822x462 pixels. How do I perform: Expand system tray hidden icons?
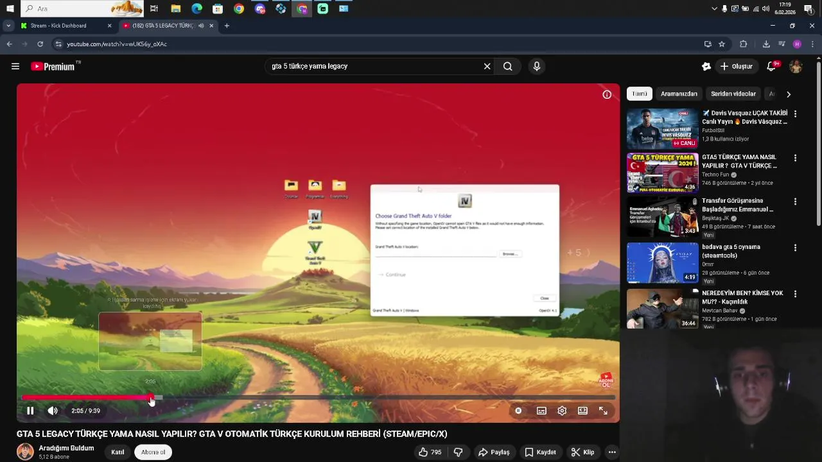(x=715, y=8)
